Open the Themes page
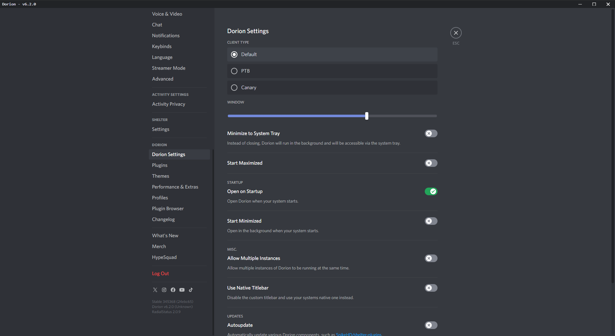This screenshot has width=615, height=336. 179,176
